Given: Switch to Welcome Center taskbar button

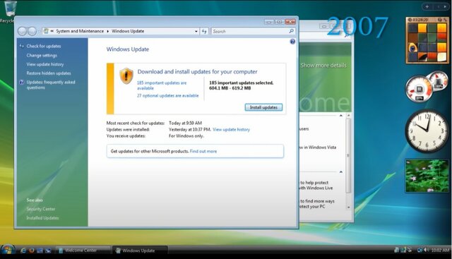Looking at the screenshot, I should 83,251.
